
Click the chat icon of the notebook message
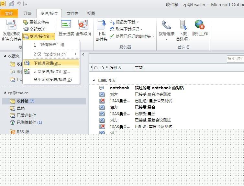click(102, 88)
